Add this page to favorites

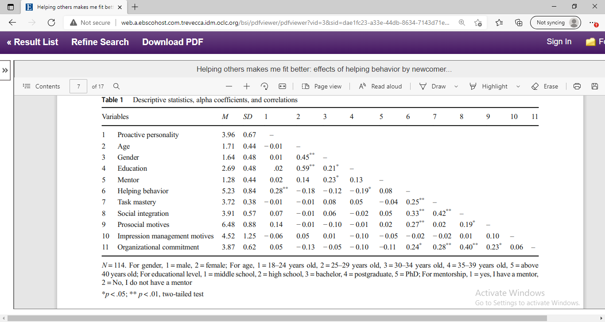tap(478, 23)
